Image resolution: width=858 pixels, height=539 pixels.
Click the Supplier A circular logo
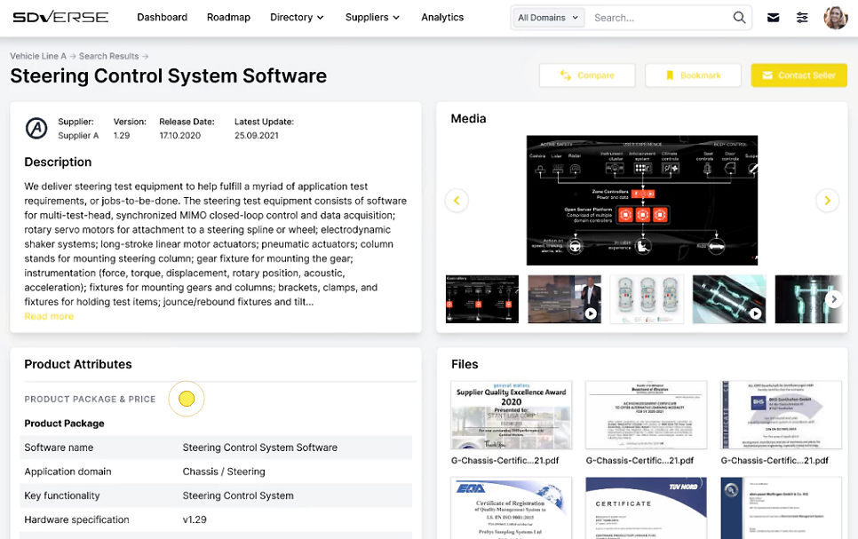36,129
